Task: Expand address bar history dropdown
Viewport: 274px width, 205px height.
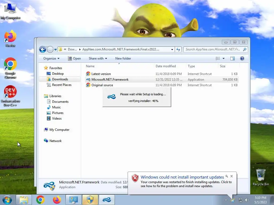Action: 172,49
